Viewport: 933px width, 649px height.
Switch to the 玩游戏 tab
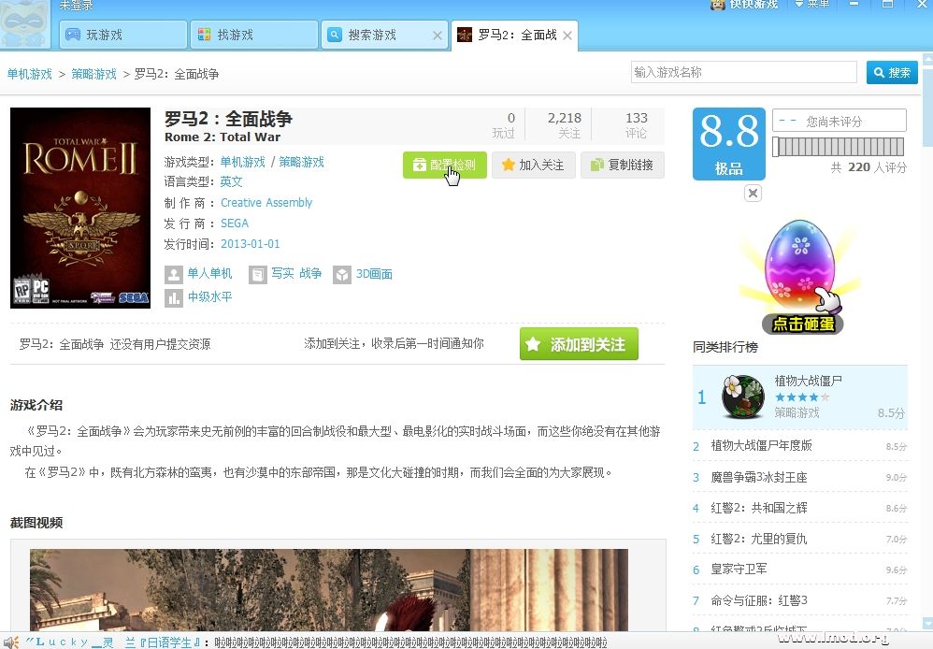point(123,36)
